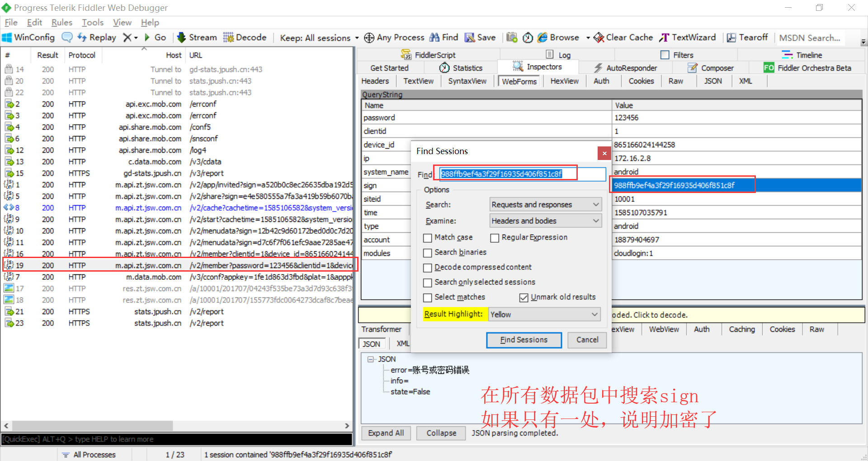The height and width of the screenshot is (461, 868).
Task: Open the TextWizard tool
Action: (x=688, y=38)
